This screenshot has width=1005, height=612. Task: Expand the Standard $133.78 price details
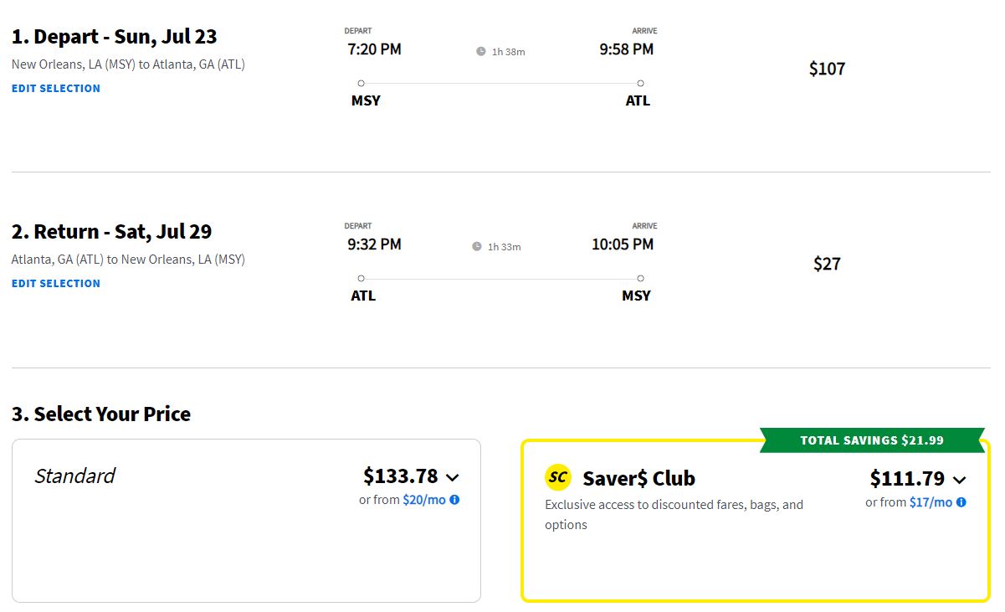click(x=453, y=478)
